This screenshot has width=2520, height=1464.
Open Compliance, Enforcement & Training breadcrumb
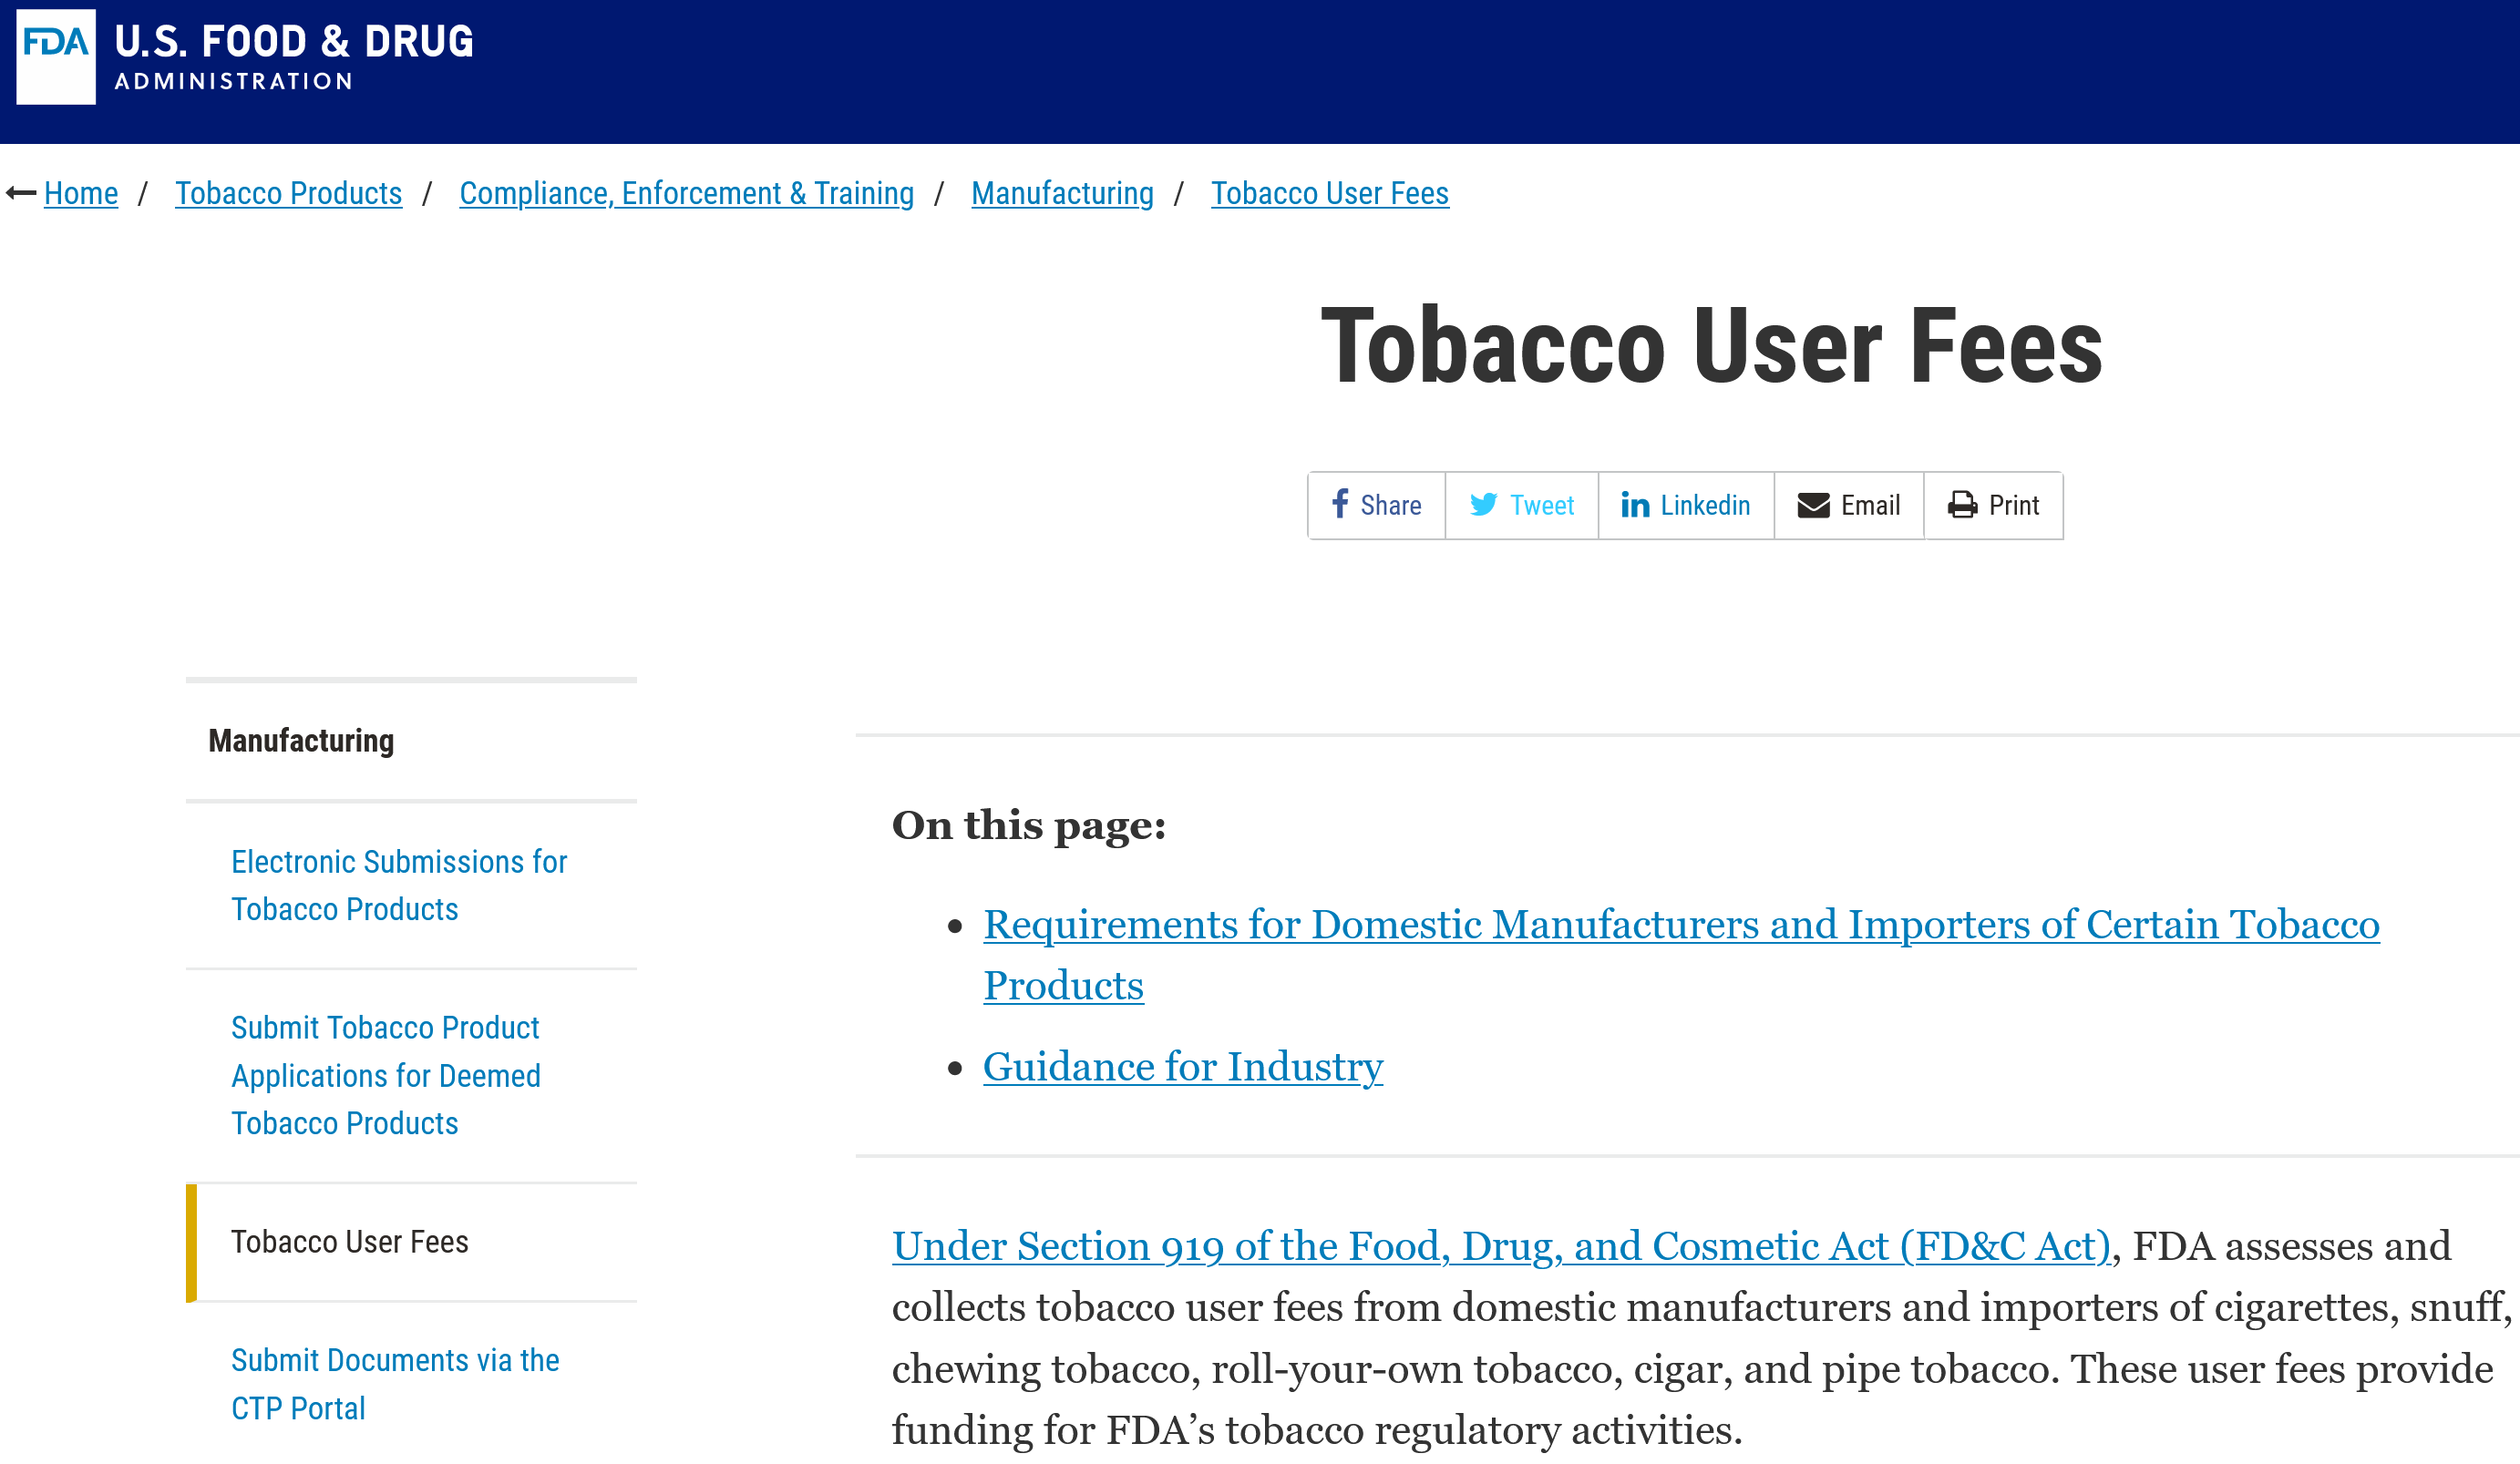click(x=686, y=193)
